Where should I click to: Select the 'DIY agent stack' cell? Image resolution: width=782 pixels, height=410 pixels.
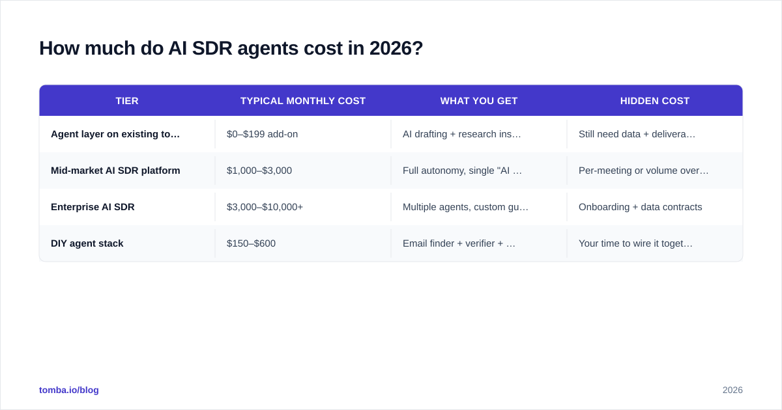(127, 243)
